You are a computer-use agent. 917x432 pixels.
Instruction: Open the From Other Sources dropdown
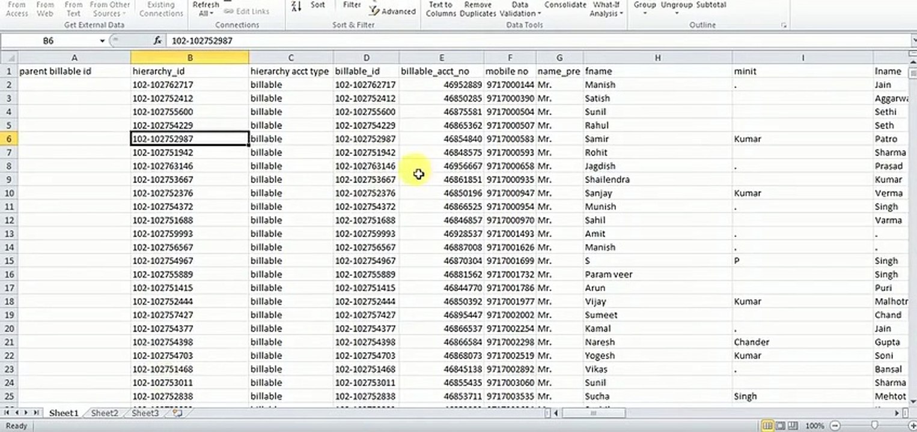109,8
